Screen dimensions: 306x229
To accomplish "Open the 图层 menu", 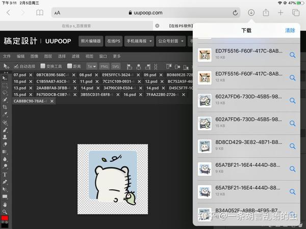I will (48, 56).
